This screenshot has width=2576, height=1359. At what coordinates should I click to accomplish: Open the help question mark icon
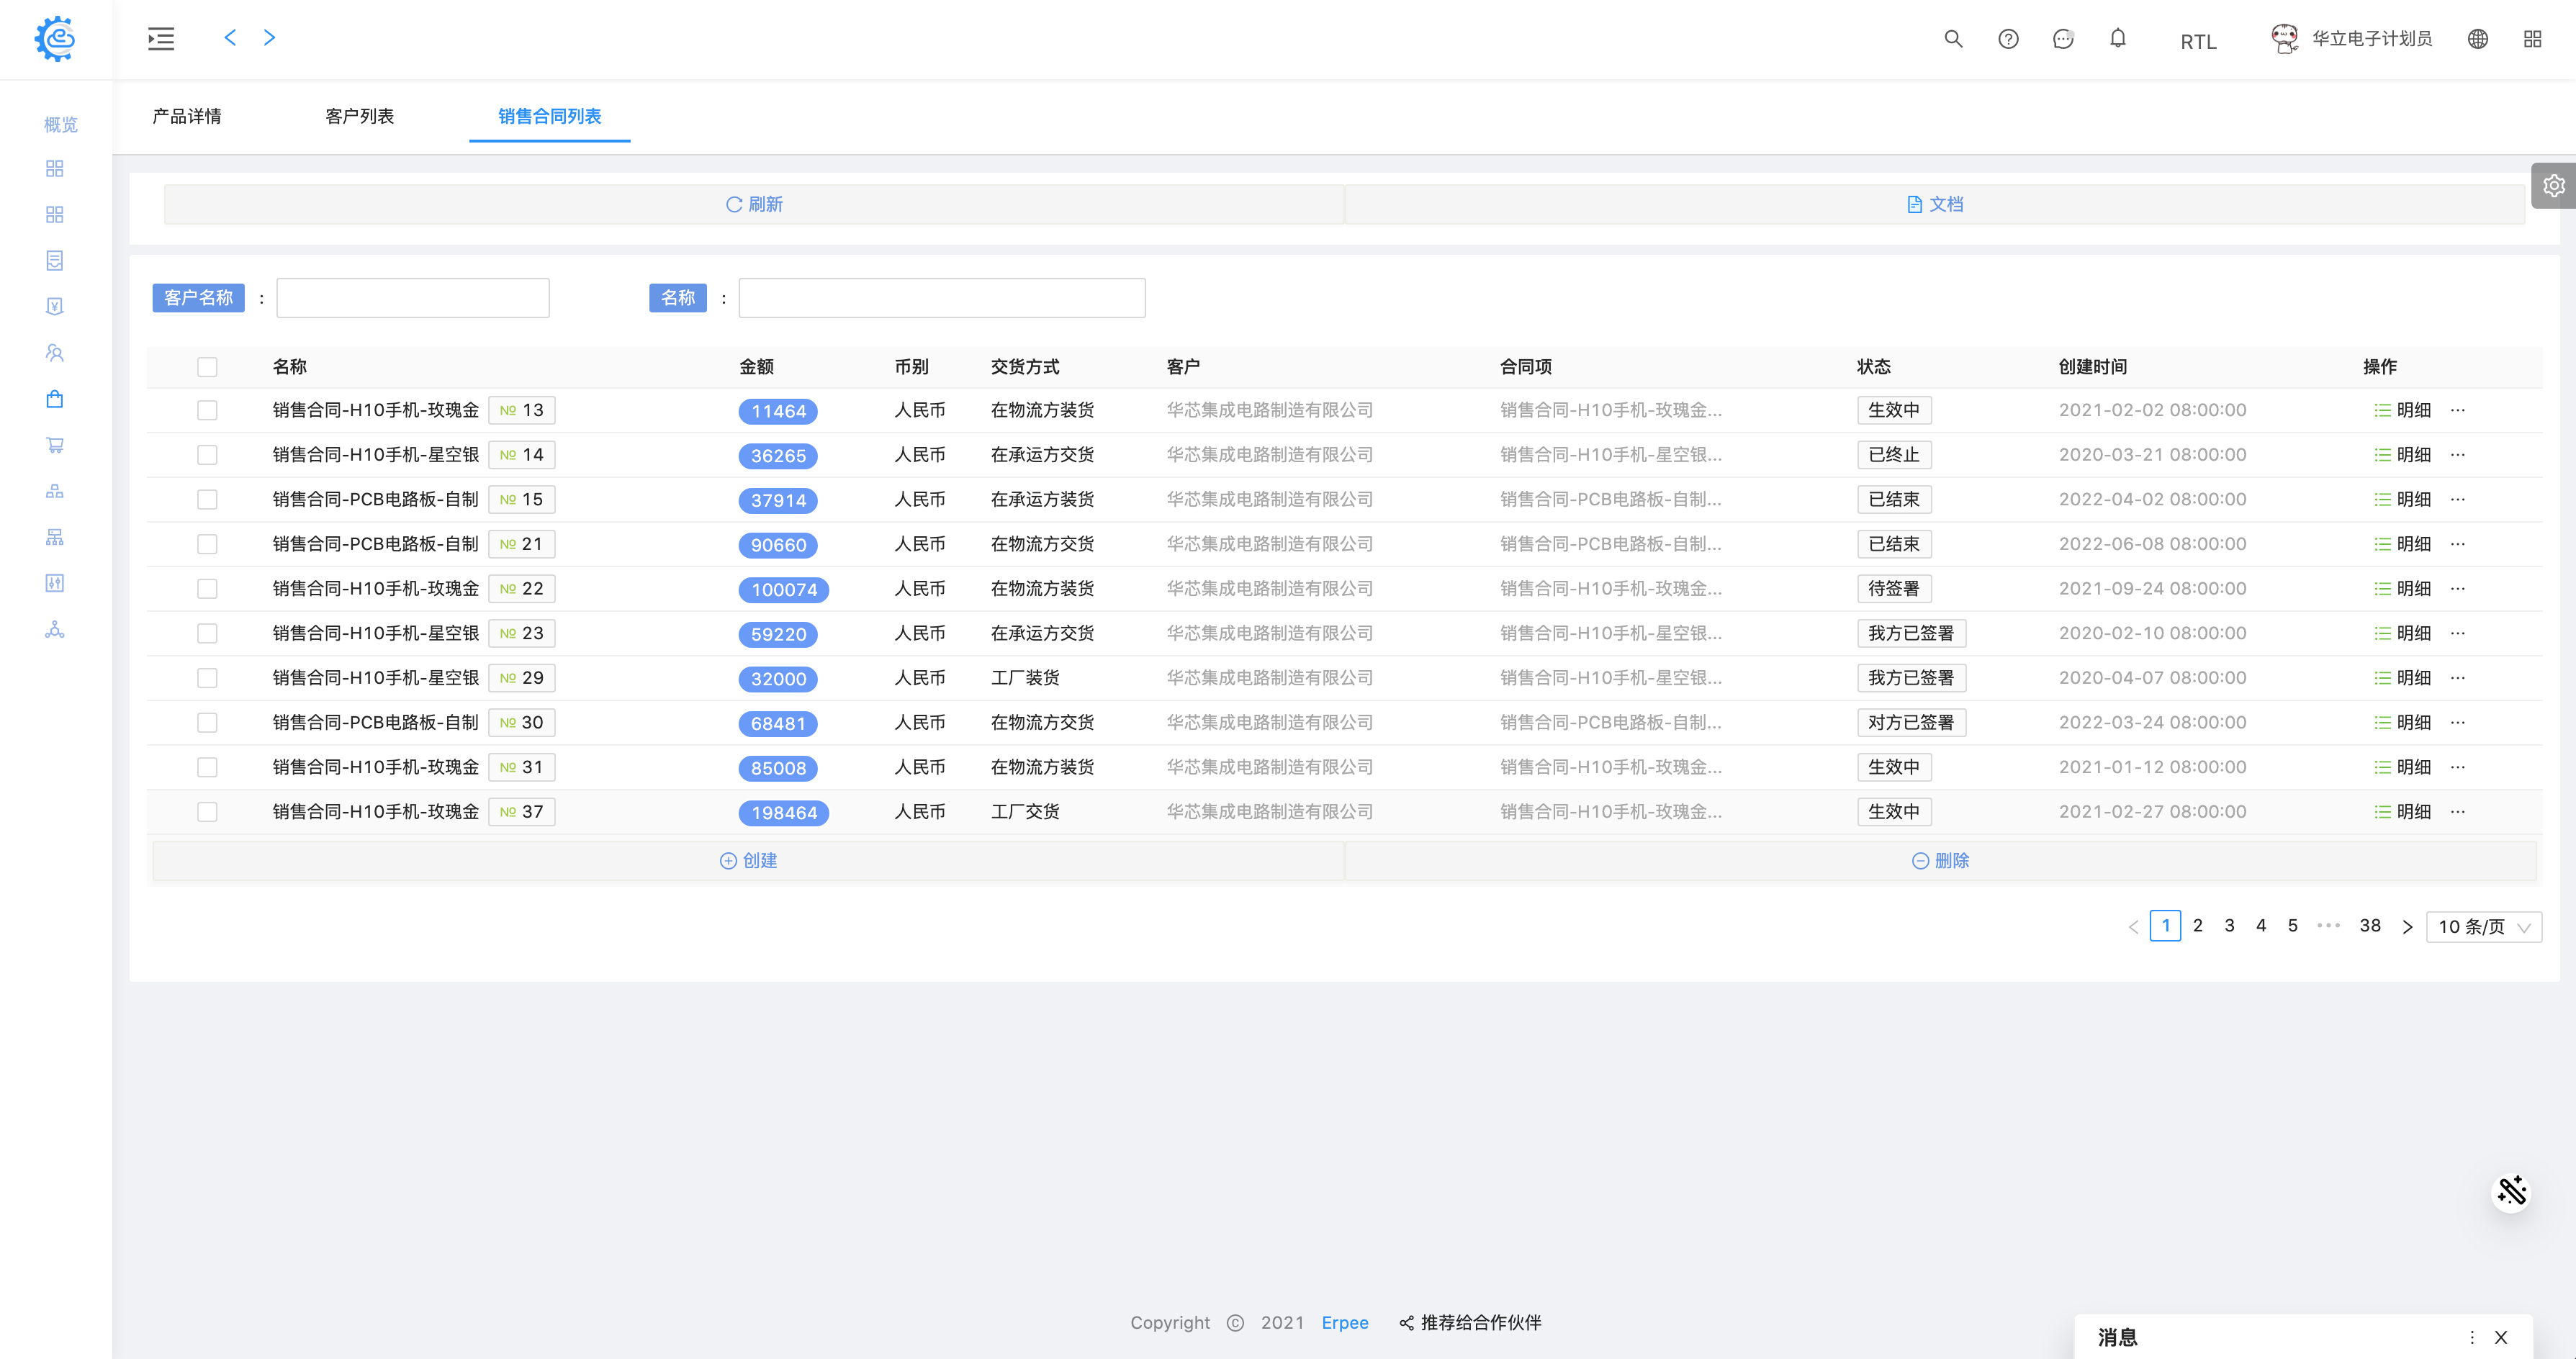pyautogui.click(x=2007, y=39)
